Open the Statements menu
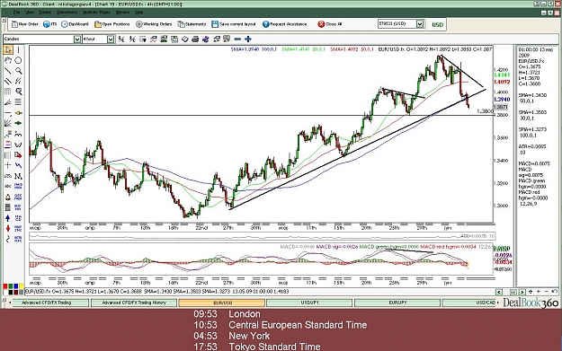The height and width of the screenshot is (351, 562). pyautogui.click(x=67, y=13)
